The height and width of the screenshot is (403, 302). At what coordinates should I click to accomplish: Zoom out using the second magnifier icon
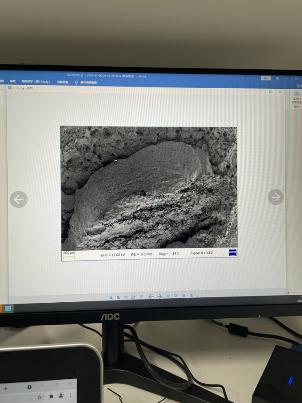119,297
